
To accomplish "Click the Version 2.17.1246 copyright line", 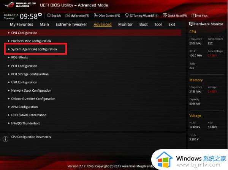I will tap(111, 166).
